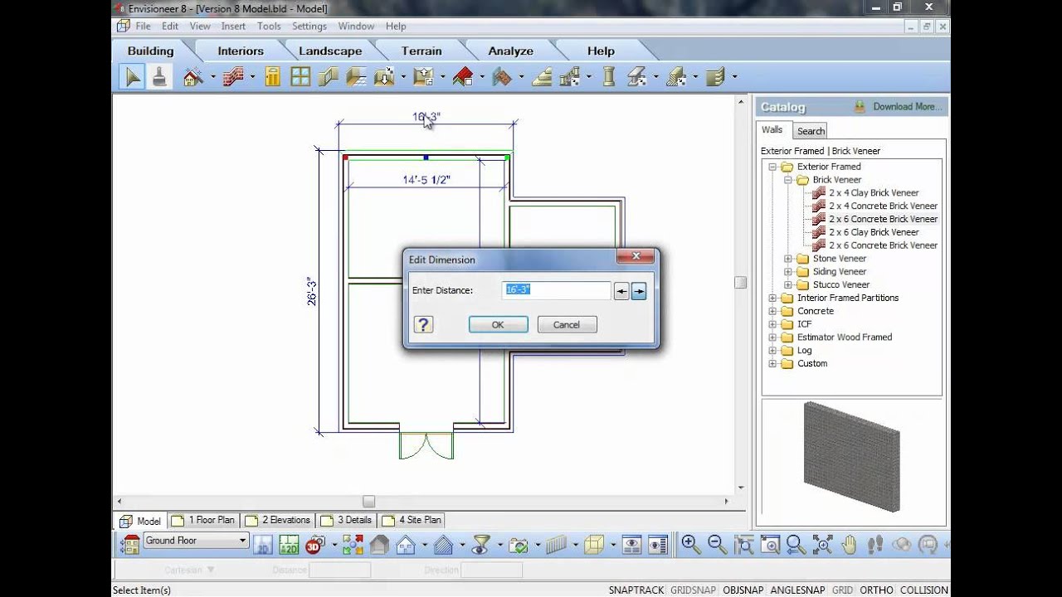Toggle OBJSNAP in status bar
1062x597 pixels.
point(743,590)
